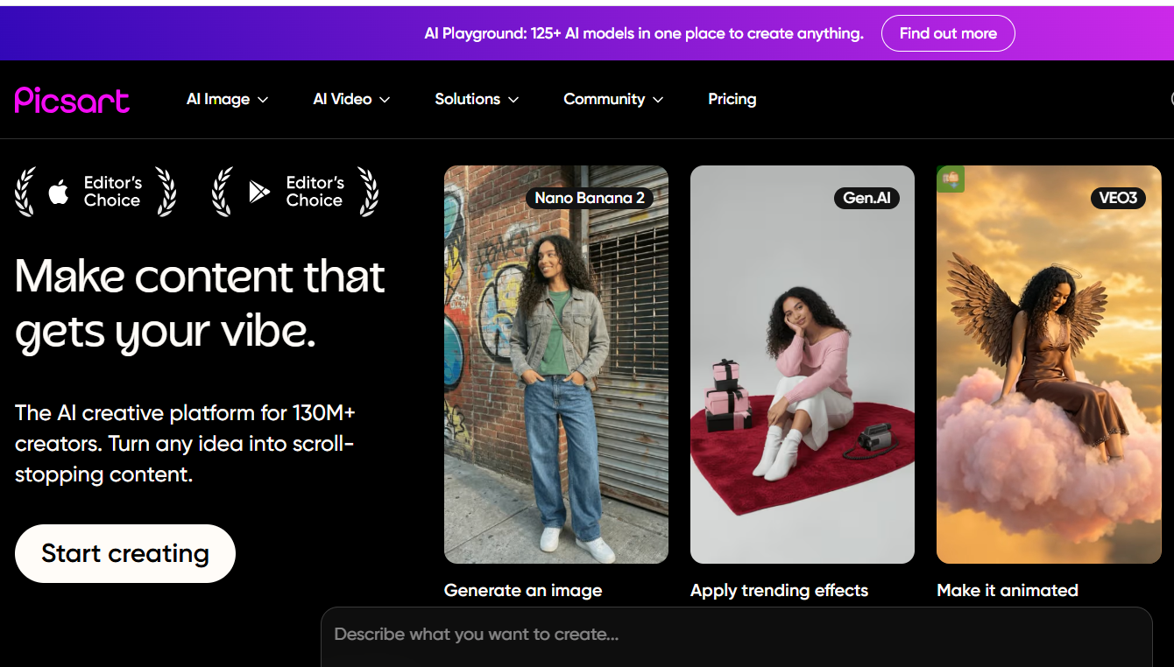This screenshot has width=1174, height=667.
Task: Click the Google Play Editor's Choice badge
Action: (295, 192)
